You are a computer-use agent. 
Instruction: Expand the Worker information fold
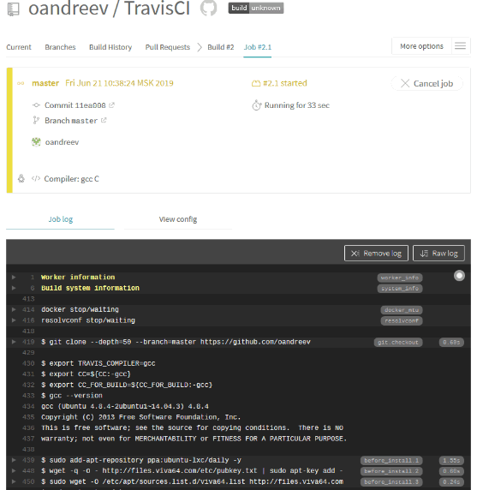14,278
